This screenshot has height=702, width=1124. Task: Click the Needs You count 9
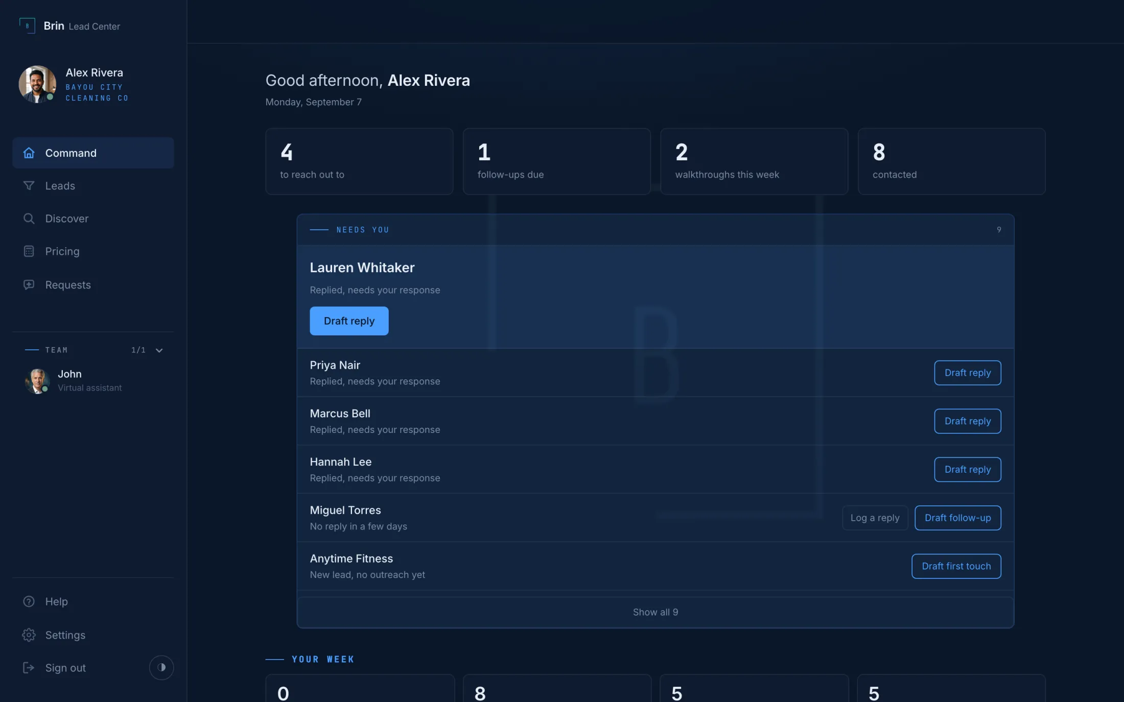[999, 230]
